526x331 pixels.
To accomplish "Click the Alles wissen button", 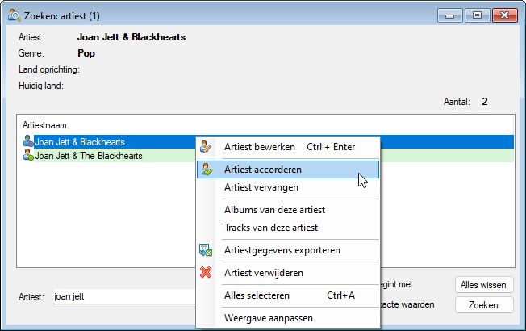I will click(484, 285).
